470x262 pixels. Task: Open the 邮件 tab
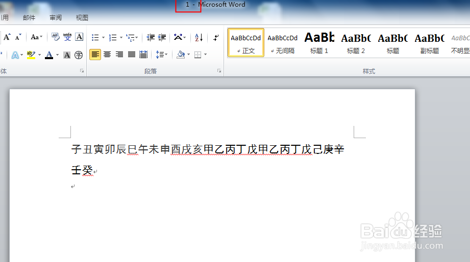point(29,18)
